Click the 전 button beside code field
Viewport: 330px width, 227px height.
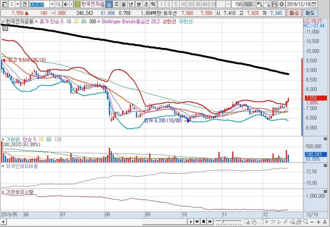click(24, 4)
